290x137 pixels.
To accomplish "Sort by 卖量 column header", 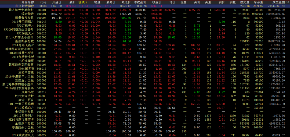I will pyautogui.click(x=233, y=2).
